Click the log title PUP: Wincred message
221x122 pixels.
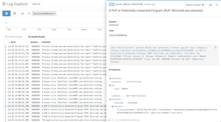tap(156, 10)
